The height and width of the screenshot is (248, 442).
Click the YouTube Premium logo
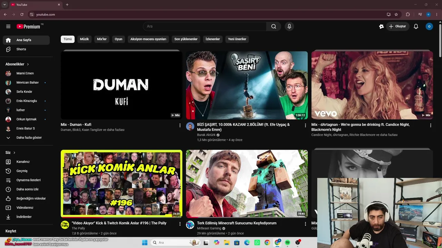tap(28, 27)
